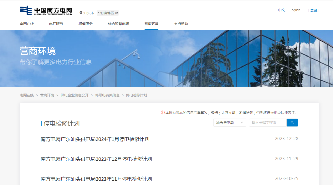Click the 登录 login link
The image size is (333, 185).
point(314,10)
